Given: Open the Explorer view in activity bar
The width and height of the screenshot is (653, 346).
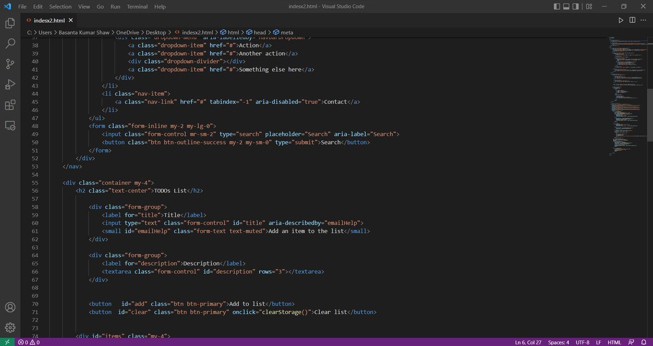Looking at the screenshot, I should [10, 23].
